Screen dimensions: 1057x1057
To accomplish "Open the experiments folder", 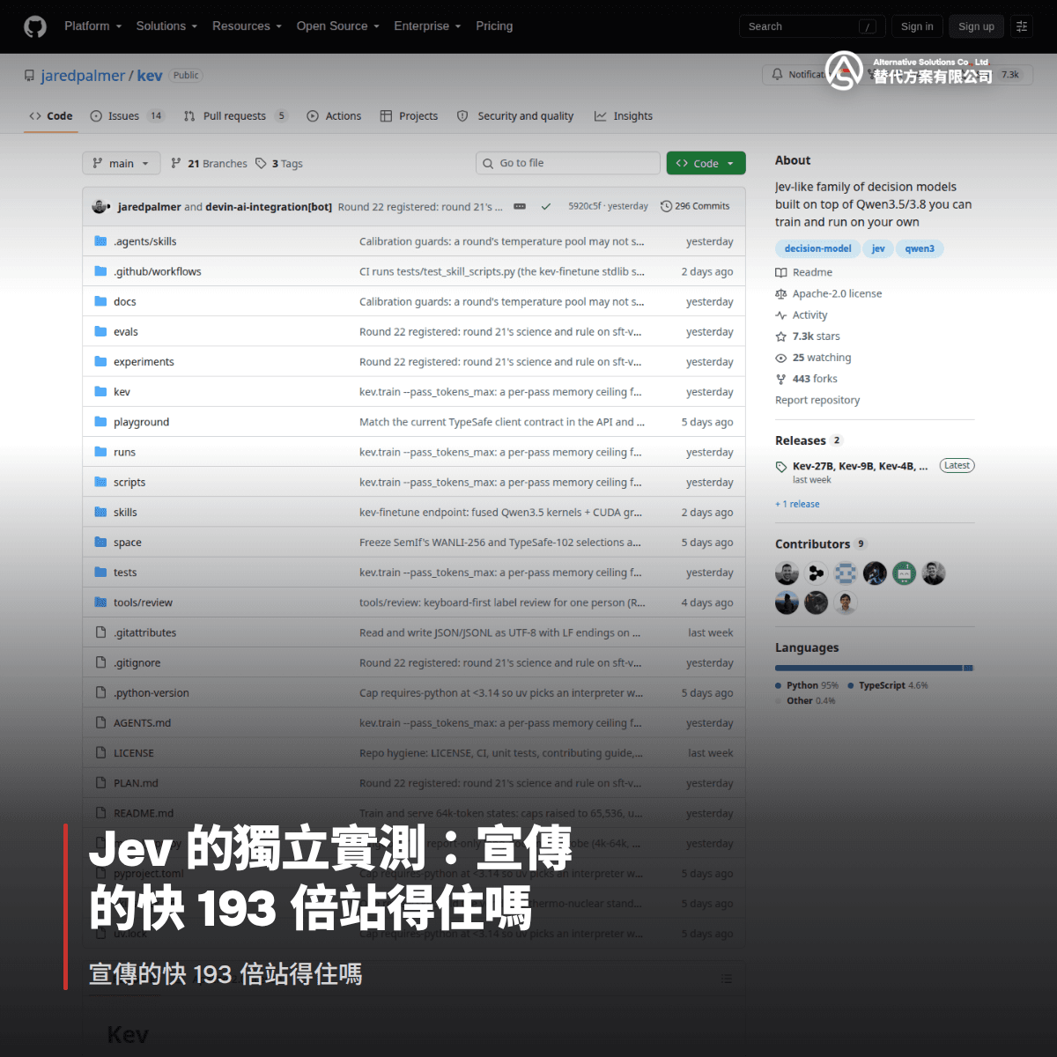I will [144, 362].
